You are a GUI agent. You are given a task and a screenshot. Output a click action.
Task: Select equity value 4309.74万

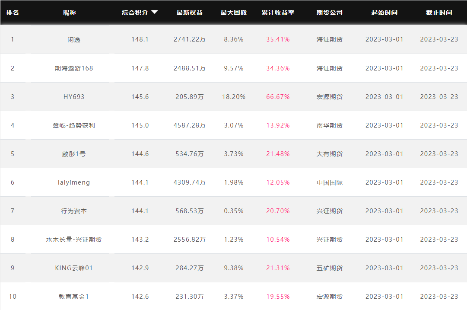(x=189, y=182)
